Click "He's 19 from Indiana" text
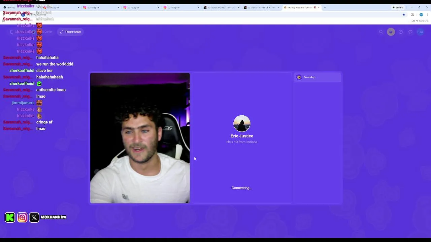The width and height of the screenshot is (431, 242). (x=242, y=142)
